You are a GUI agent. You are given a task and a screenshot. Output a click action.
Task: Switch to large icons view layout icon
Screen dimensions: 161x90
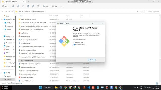pyautogui.click(x=159, y=84)
